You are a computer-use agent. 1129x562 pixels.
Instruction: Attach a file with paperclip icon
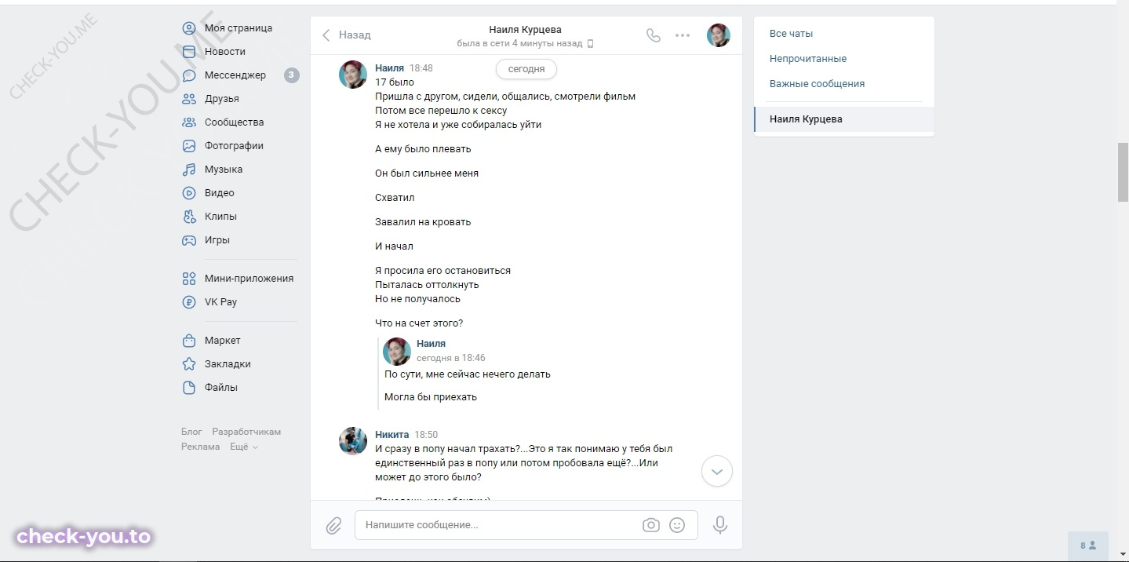click(334, 525)
